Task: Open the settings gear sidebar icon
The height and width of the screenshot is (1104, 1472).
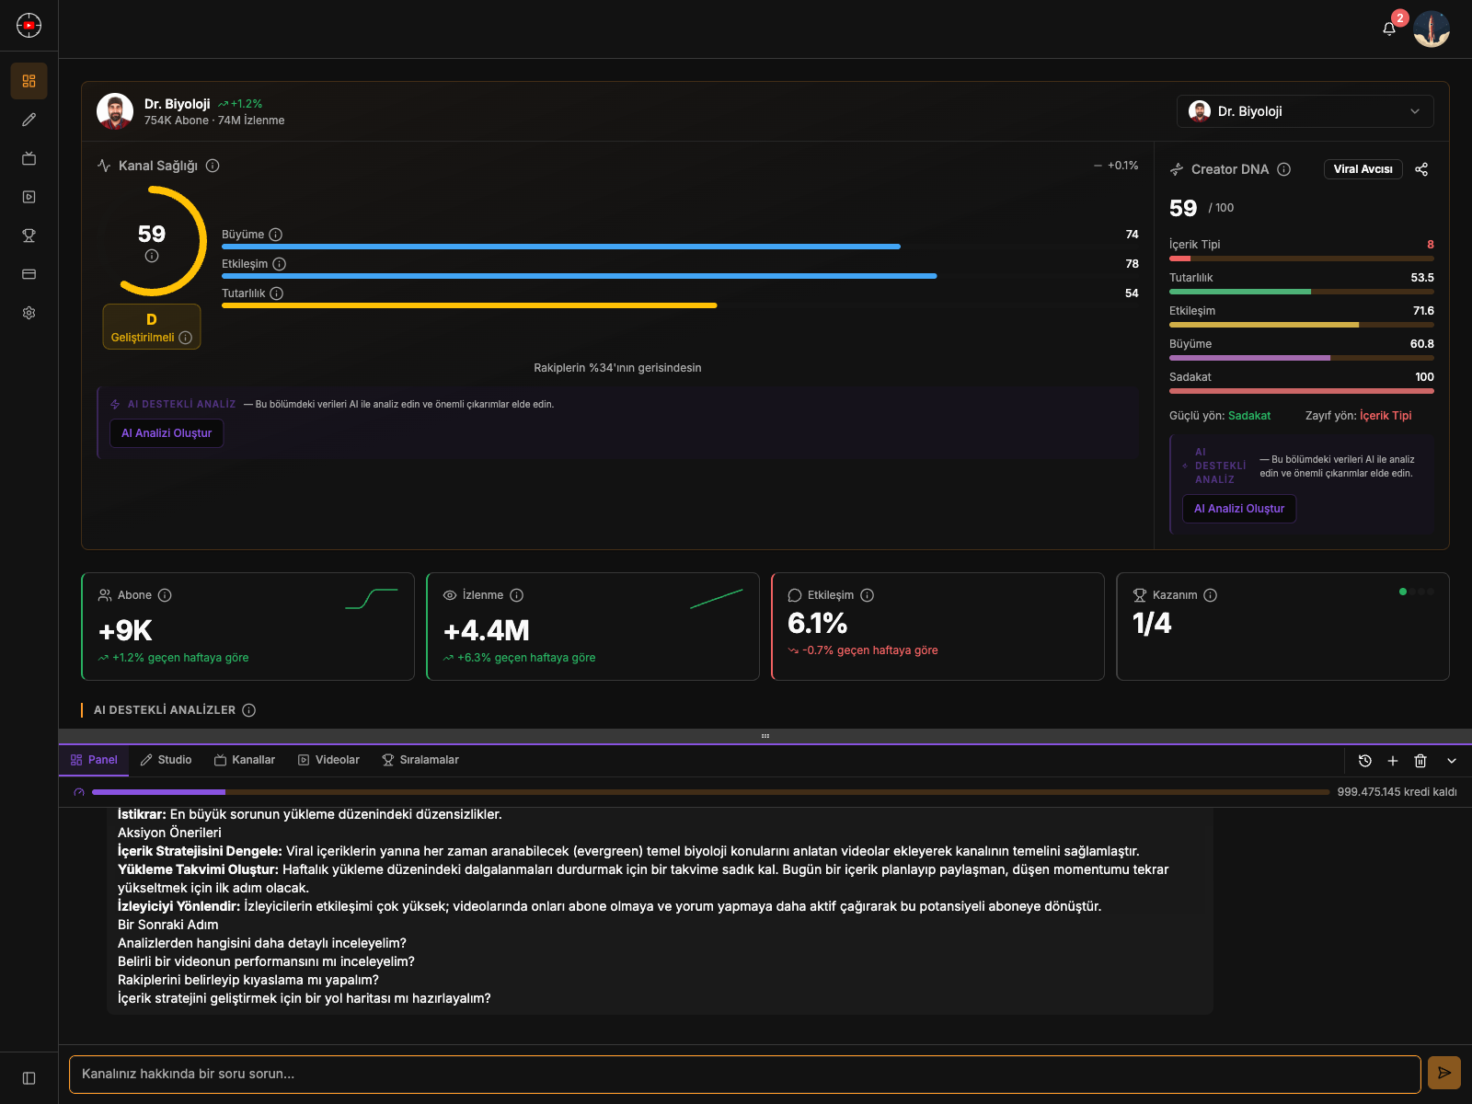Action: 29,313
